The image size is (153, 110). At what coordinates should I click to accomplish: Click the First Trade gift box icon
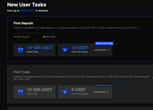(x=20, y=92)
